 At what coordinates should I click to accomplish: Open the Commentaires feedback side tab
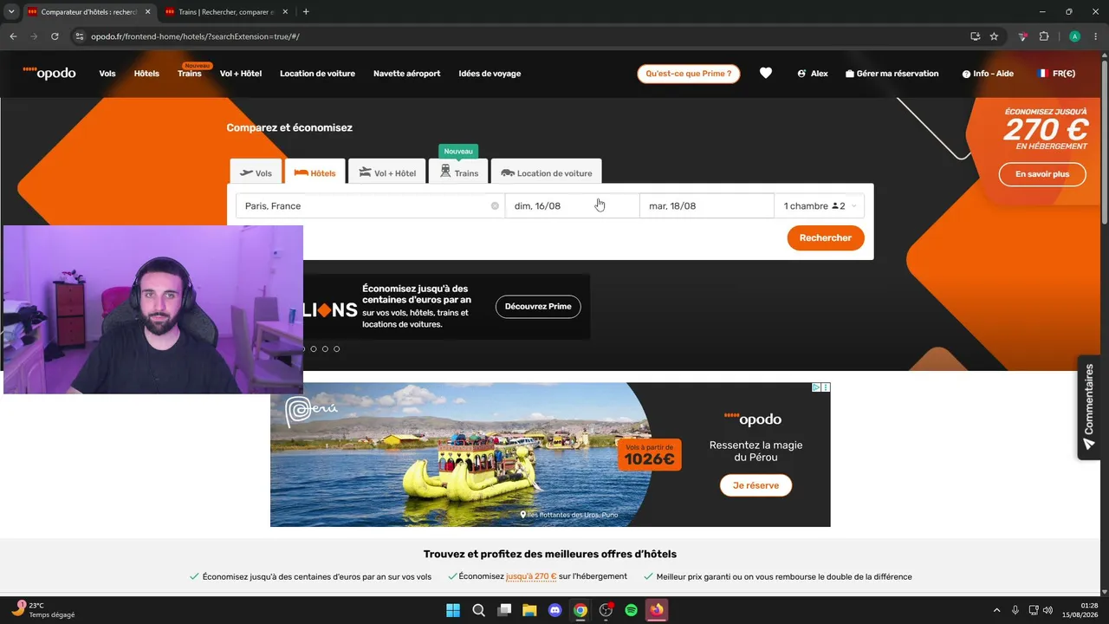(x=1090, y=407)
